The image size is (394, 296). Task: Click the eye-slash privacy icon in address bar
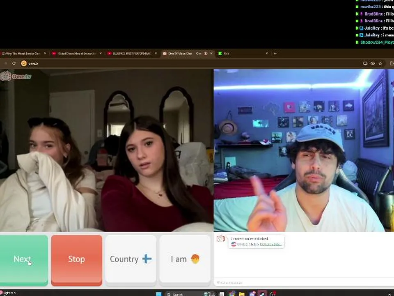click(373, 63)
